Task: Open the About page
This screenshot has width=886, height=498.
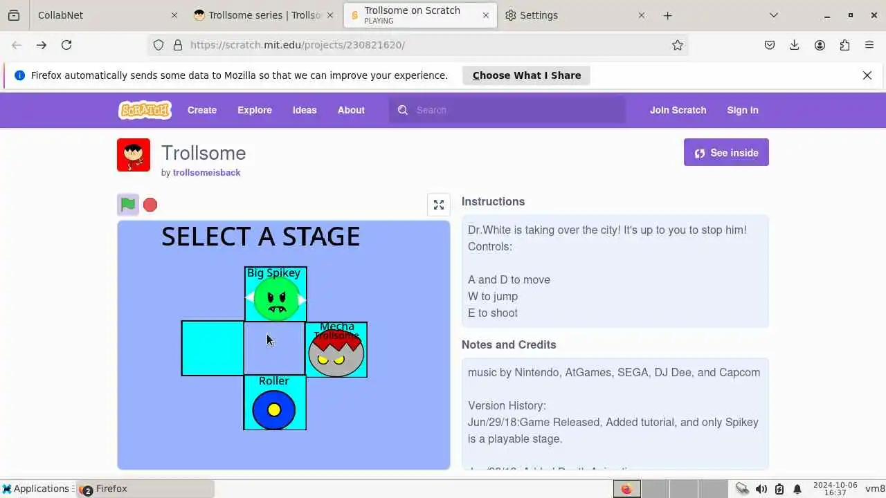Action: pos(351,110)
